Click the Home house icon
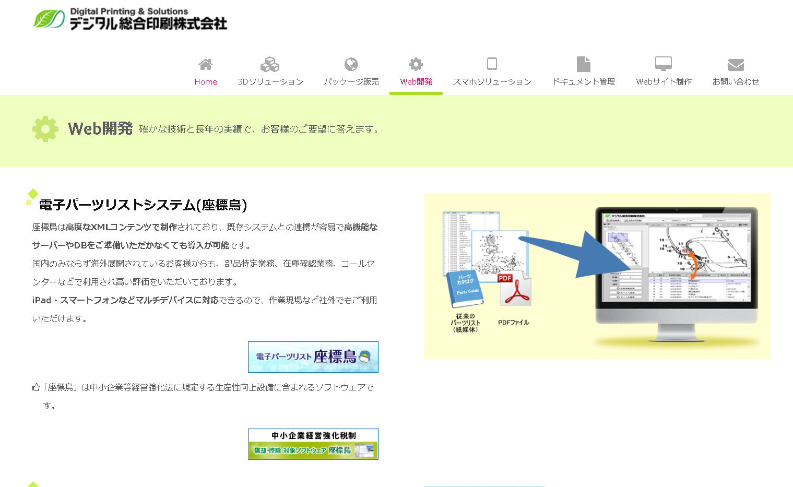Image resolution: width=793 pixels, height=487 pixels. click(x=206, y=64)
